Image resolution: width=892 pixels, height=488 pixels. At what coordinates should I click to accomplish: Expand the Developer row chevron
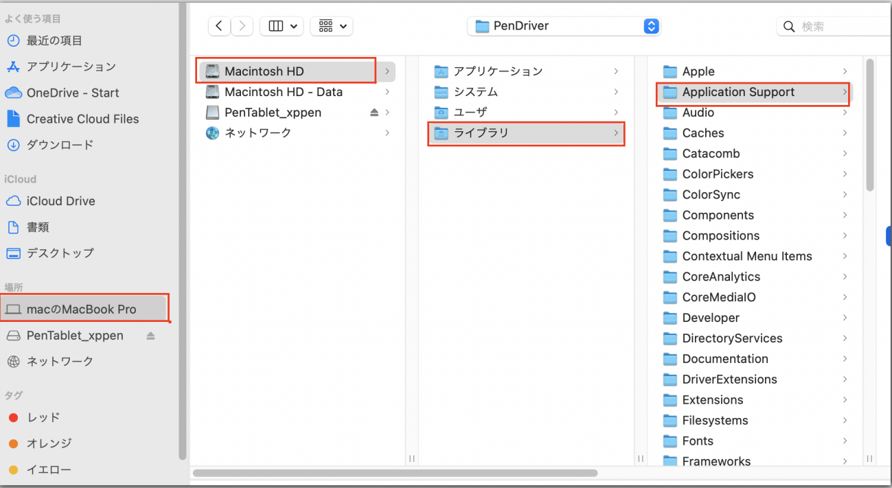[845, 318]
